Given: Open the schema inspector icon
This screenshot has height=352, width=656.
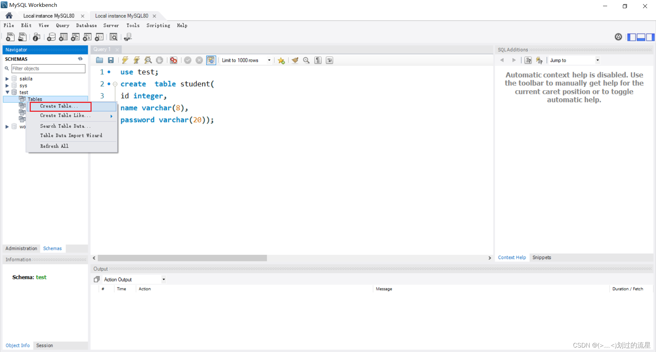Looking at the screenshot, I should tap(37, 37).
